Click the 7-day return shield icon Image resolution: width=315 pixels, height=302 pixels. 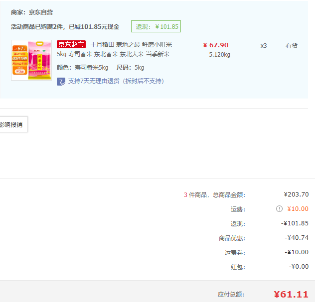coord(61,81)
